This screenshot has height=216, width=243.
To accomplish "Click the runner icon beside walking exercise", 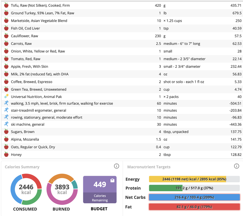I will [x=6, y=103].
